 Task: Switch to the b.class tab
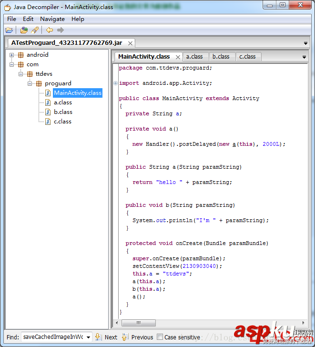pos(221,57)
